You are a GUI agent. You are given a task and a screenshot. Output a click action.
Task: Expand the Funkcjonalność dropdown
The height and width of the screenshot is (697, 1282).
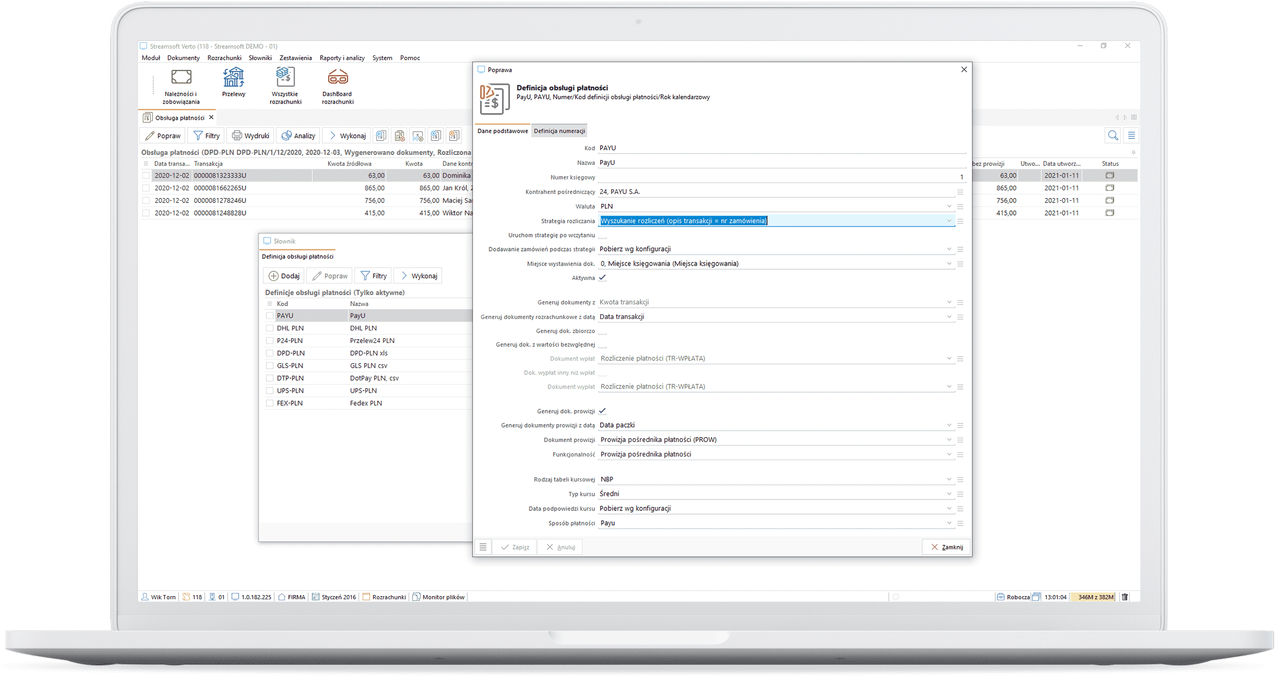tap(949, 454)
